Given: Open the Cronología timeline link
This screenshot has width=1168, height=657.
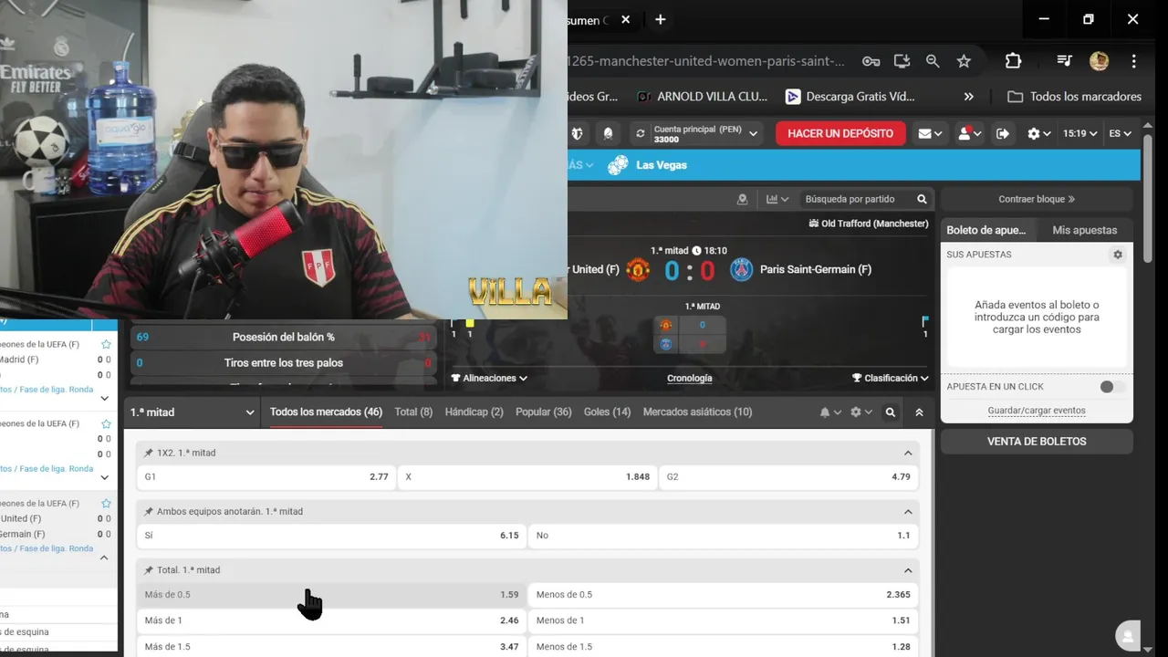Looking at the screenshot, I should click(690, 378).
